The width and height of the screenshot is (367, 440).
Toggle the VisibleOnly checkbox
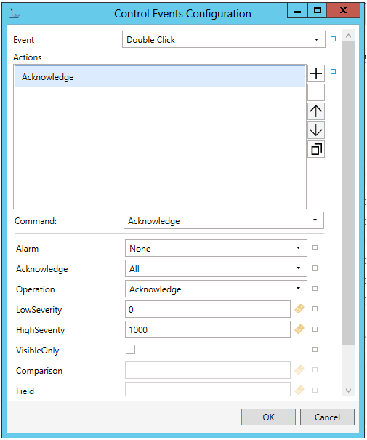pos(130,350)
